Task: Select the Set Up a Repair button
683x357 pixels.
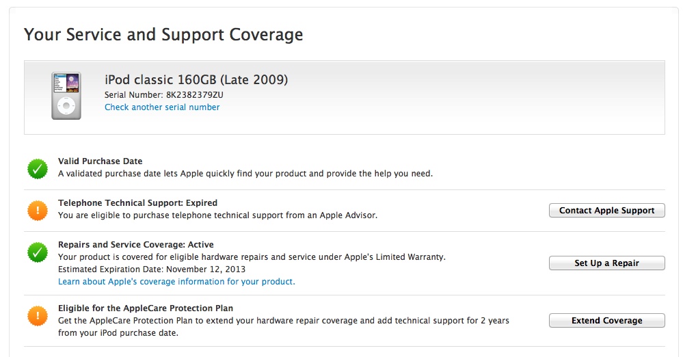Action: tap(607, 263)
